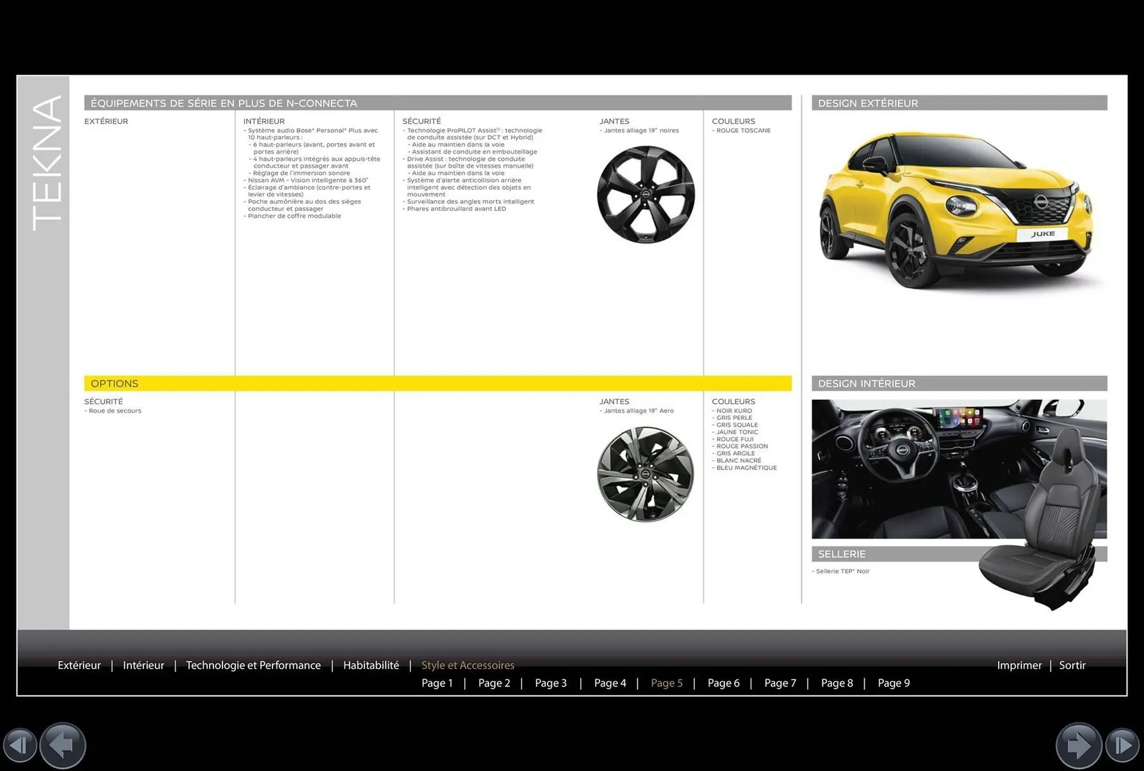Select the Style et Accessoires section
The width and height of the screenshot is (1144, 771).
(x=468, y=665)
